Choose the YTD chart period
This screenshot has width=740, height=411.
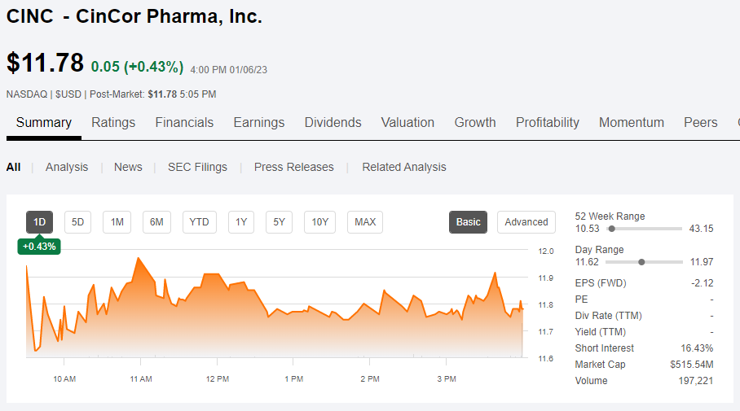199,222
